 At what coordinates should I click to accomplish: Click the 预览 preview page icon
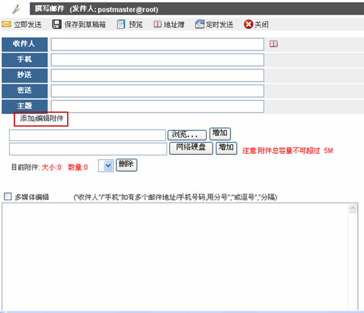(x=120, y=24)
